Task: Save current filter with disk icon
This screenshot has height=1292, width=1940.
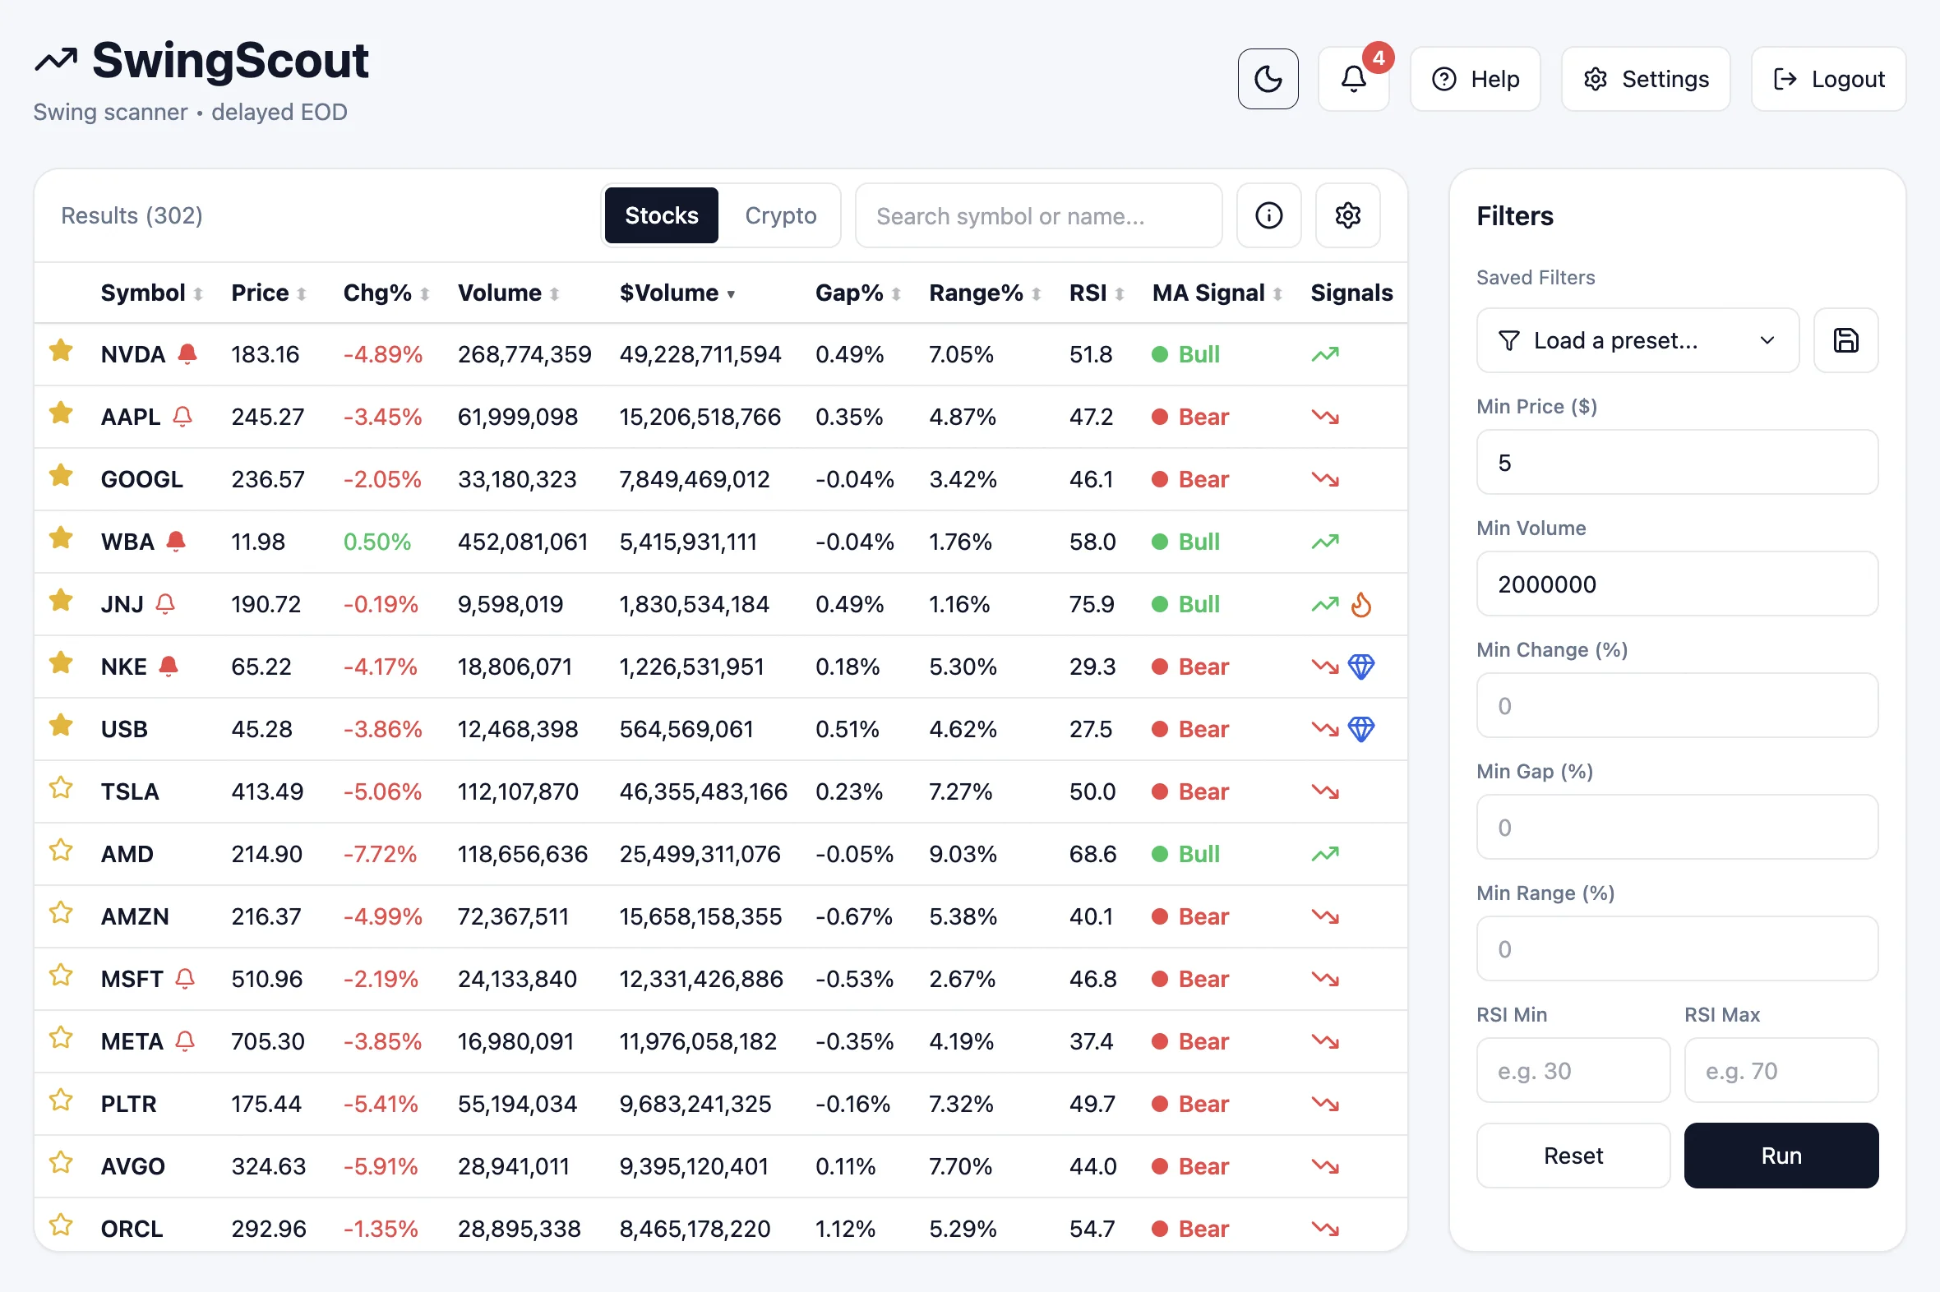Action: pos(1845,340)
